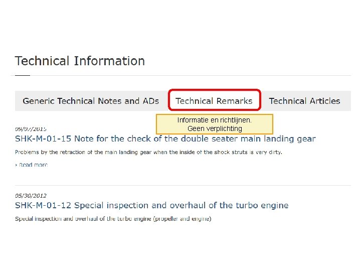
Task: Click the gray tab bar right of Technical Articles
Action: coord(346,101)
